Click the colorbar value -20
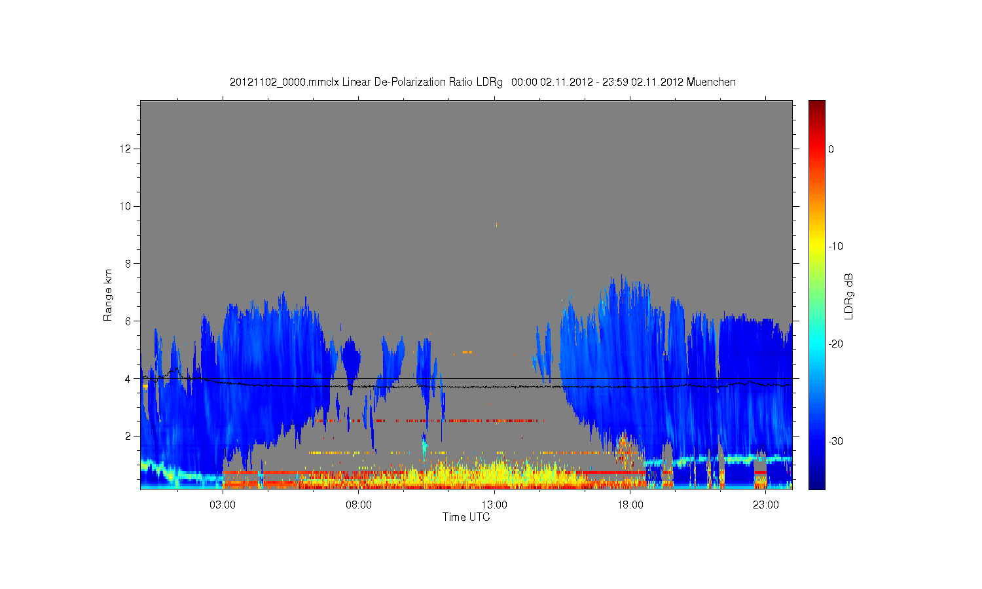The height and width of the screenshot is (589, 982). tap(835, 344)
